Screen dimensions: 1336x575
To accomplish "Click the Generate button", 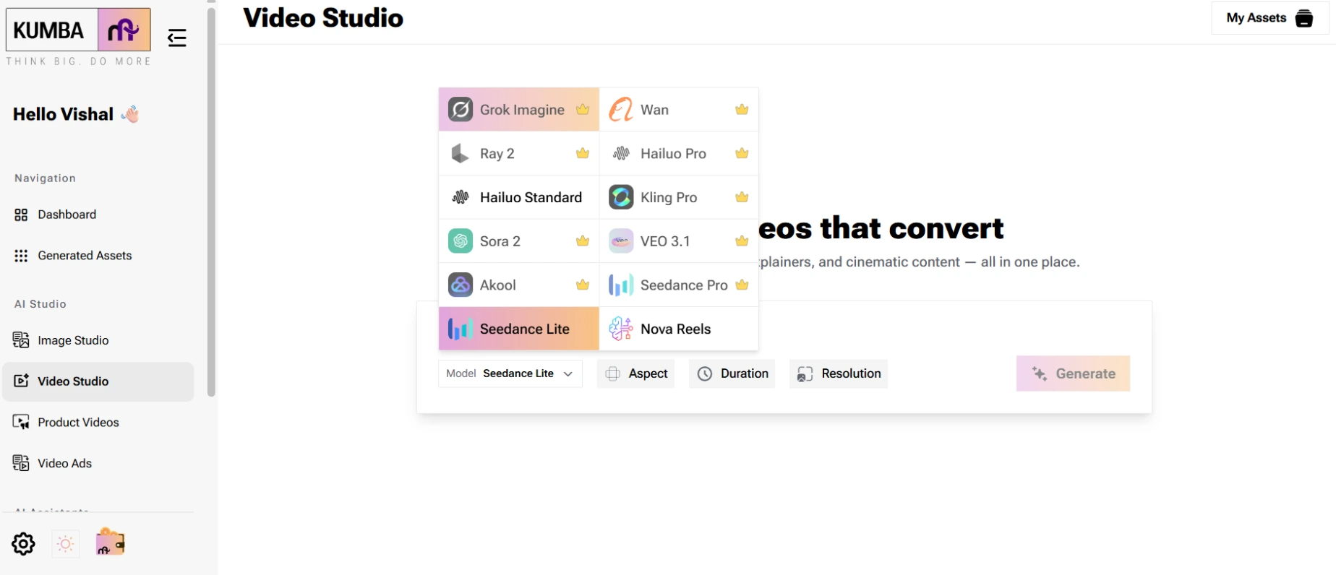I will pyautogui.click(x=1074, y=373).
